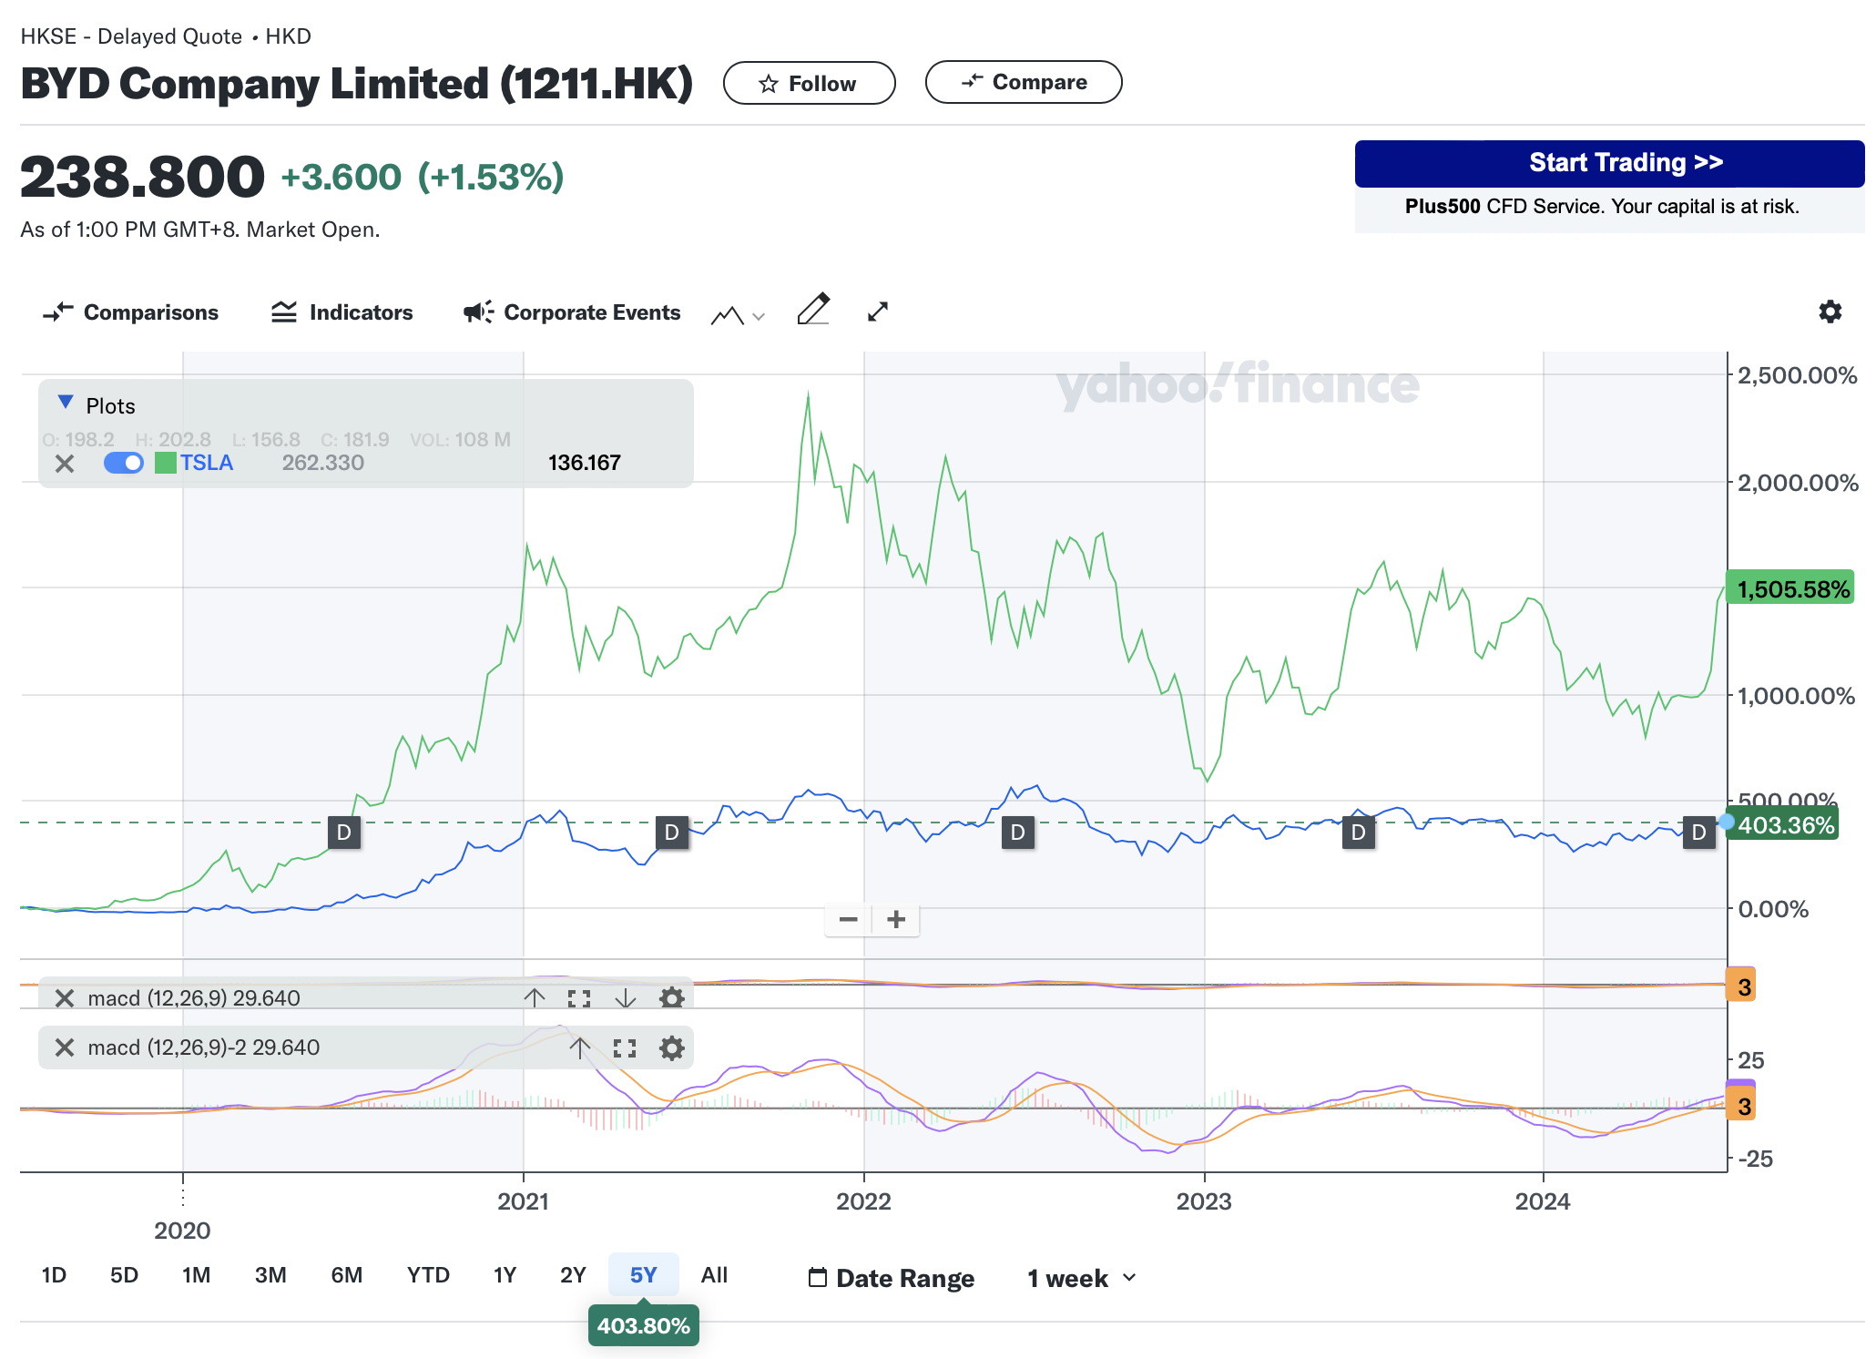Click the fullscreen expand arrows icon
Viewport: 1876px width, 1359px height.
pyautogui.click(x=878, y=312)
